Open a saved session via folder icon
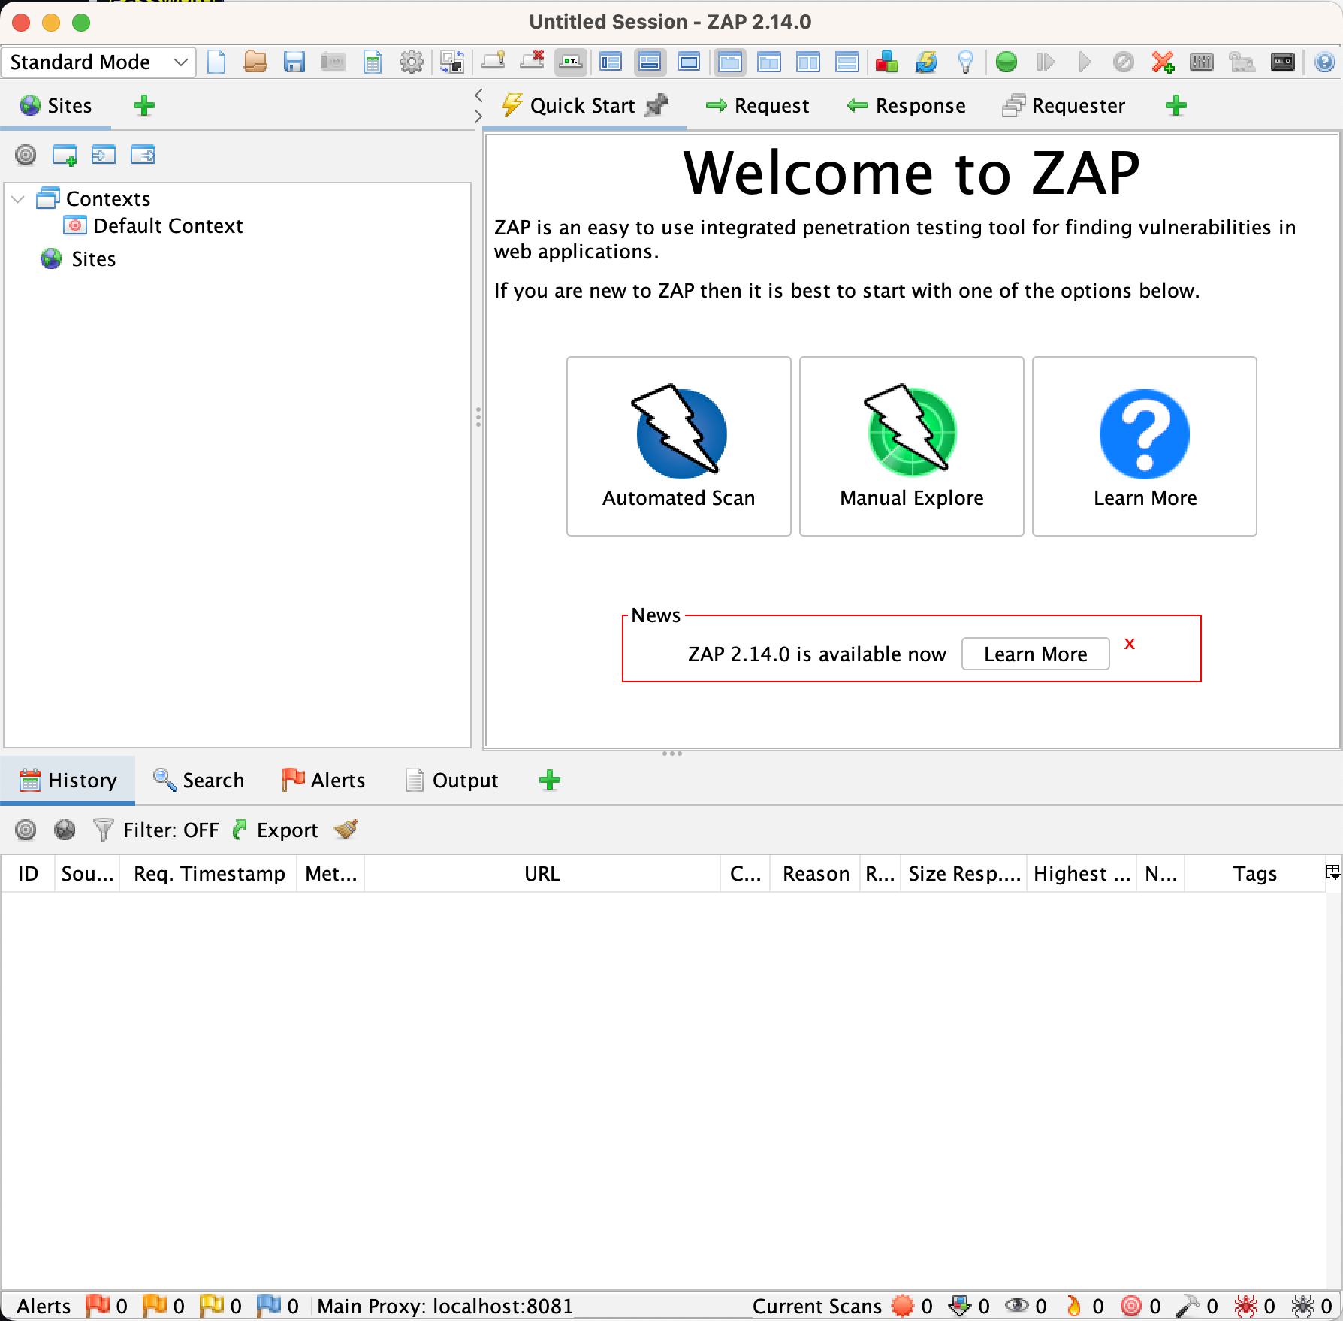1343x1321 pixels. pos(255,62)
